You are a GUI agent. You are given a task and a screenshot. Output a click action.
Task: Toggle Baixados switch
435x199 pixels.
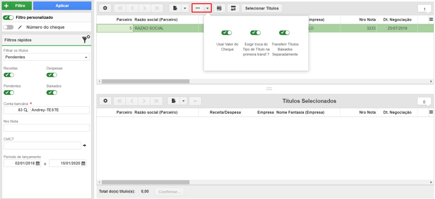click(52, 92)
